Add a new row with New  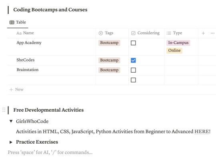pos(16,90)
